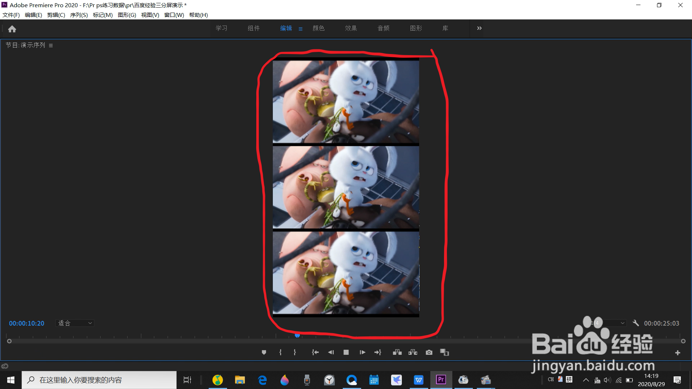The width and height of the screenshot is (692, 389).
Task: Expand the workspace overflow chevron
Action: click(479, 28)
